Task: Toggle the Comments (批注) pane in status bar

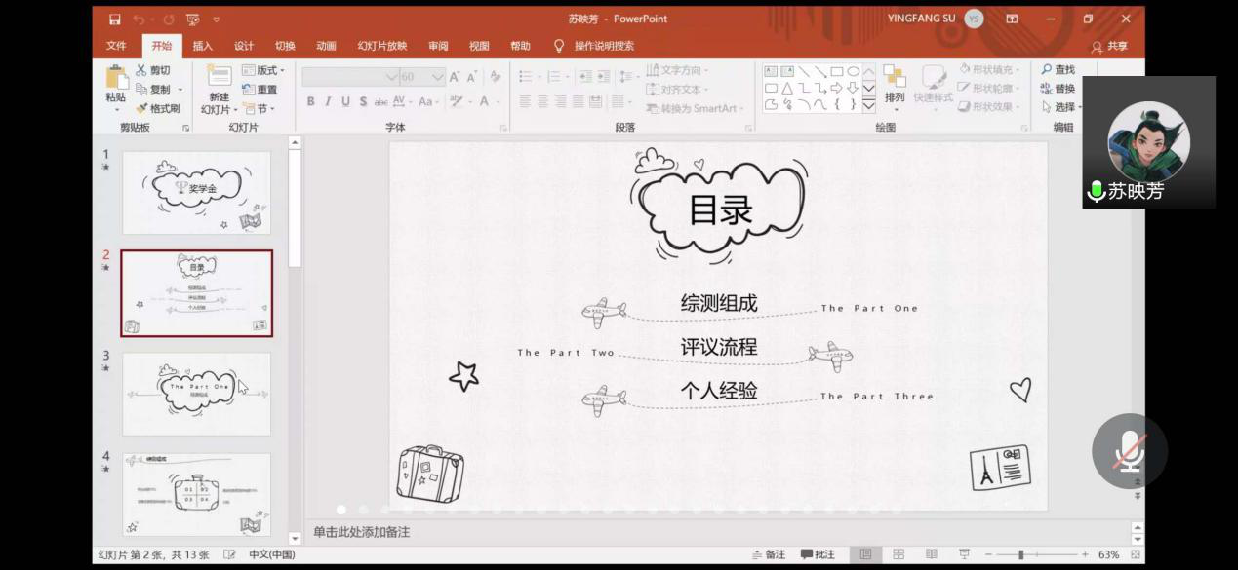Action: point(818,554)
